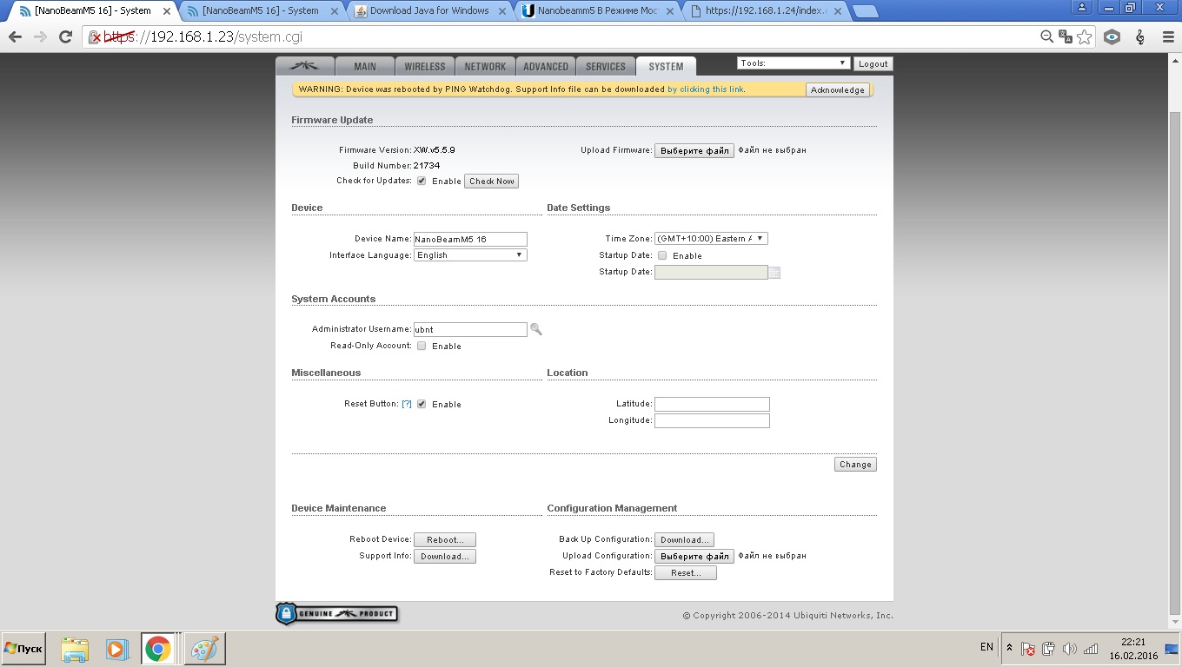Image resolution: width=1182 pixels, height=667 pixels.
Task: Choose a firmware file to upload
Action: click(x=694, y=150)
